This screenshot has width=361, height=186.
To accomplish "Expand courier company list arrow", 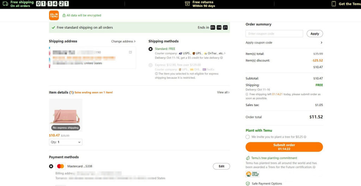I will point(225,53).
